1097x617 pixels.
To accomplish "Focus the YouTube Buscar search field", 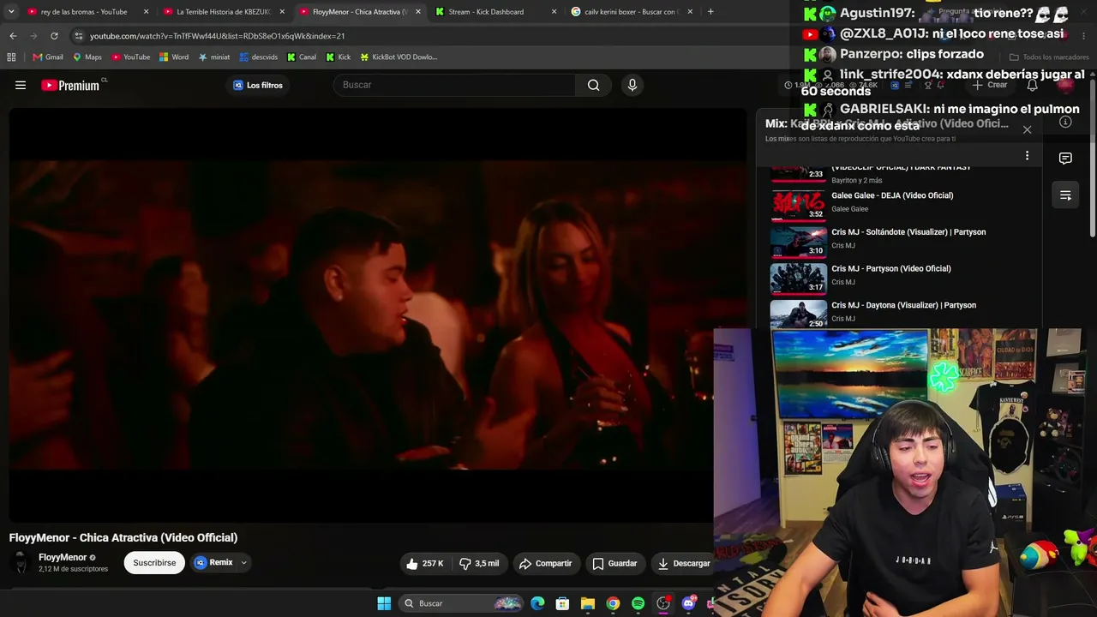I will 454,85.
